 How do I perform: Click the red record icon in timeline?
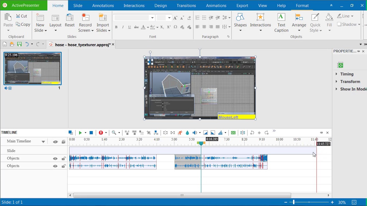click(x=101, y=133)
